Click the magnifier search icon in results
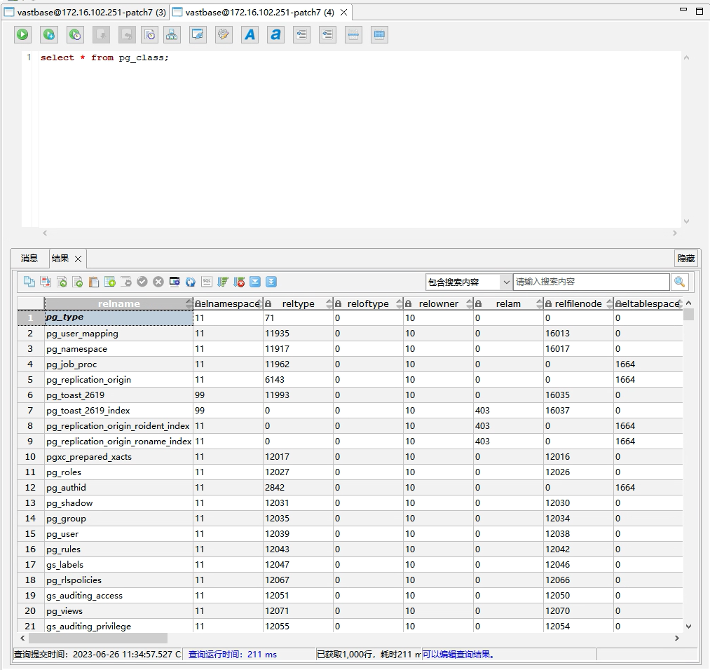The height and width of the screenshot is (670, 710). (x=679, y=282)
